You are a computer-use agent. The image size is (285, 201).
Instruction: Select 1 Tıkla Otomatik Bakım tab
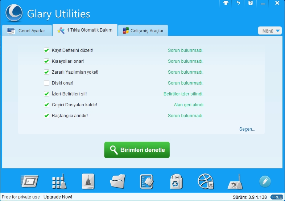click(85, 30)
